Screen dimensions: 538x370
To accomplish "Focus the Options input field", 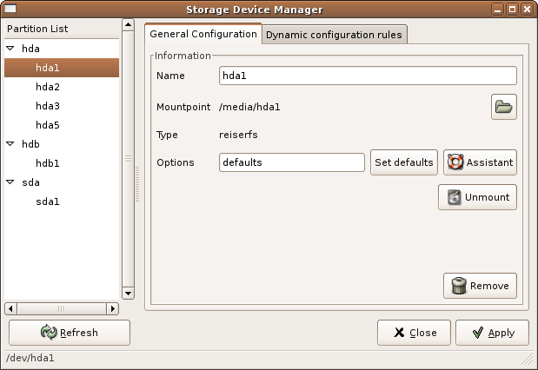I will pyautogui.click(x=291, y=162).
